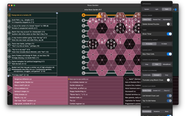Enable the Delete Solved Puzzles switch
This screenshot has width=186, height=116.
coord(169,24)
